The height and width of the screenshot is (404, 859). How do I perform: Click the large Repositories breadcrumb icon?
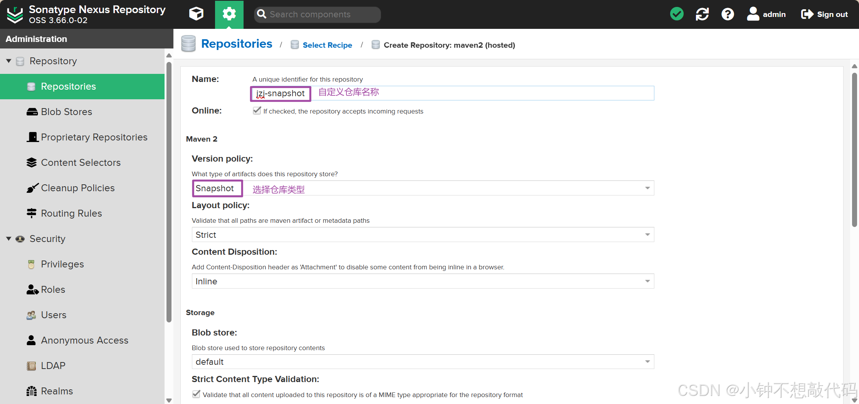point(188,43)
